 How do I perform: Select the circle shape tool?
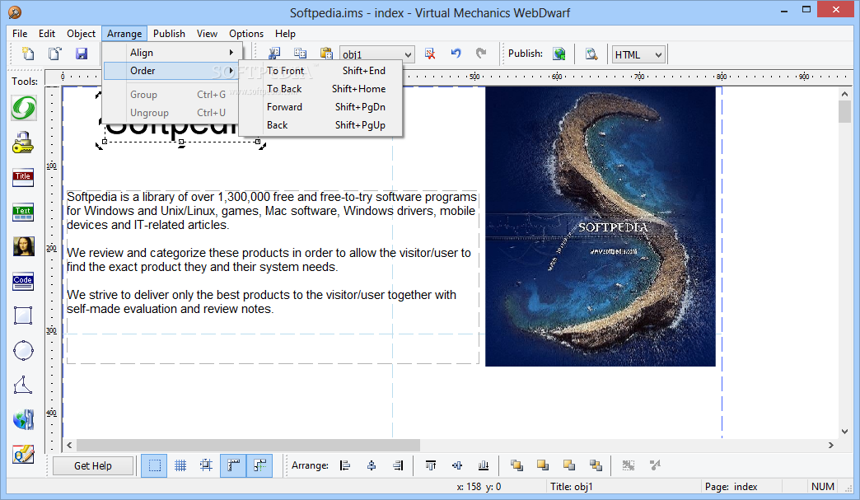click(x=24, y=350)
